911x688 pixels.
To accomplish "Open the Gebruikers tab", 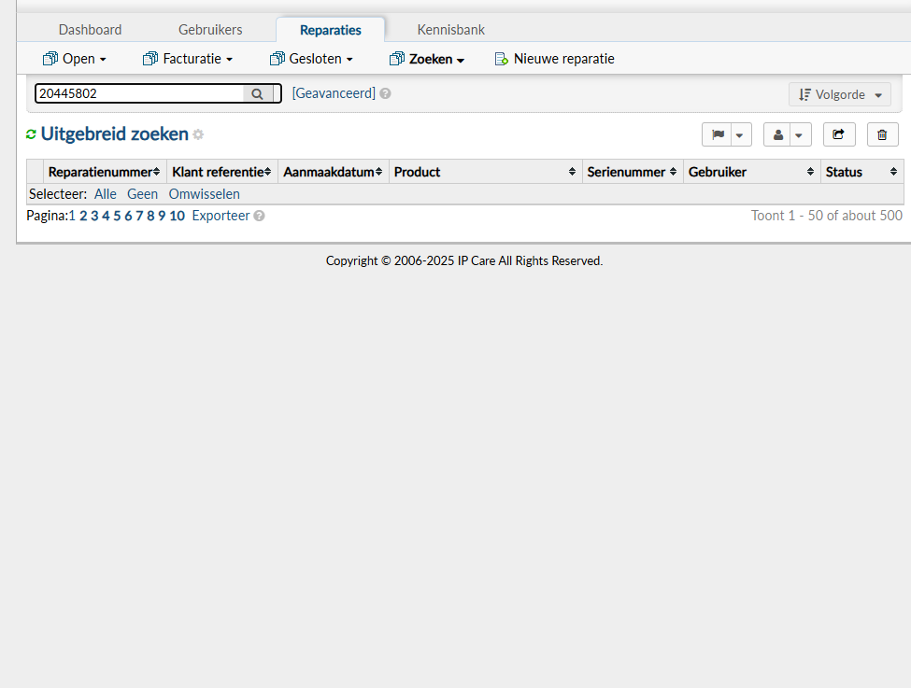I will (x=210, y=30).
